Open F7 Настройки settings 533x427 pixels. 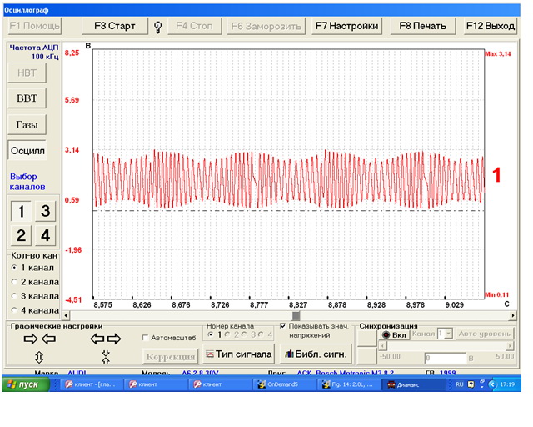coord(346,26)
